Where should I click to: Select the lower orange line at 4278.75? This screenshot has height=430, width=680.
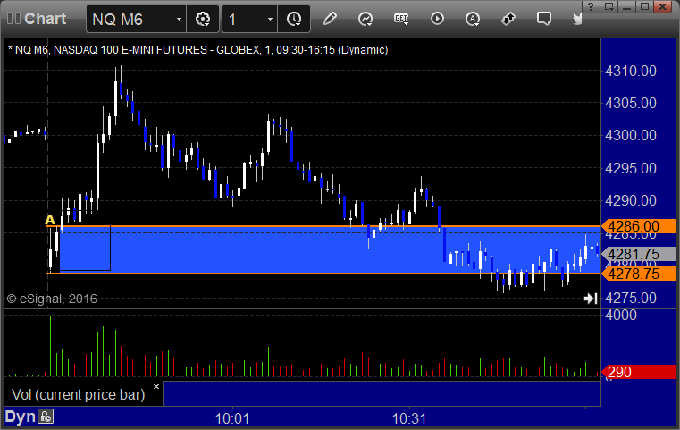[x=323, y=274]
